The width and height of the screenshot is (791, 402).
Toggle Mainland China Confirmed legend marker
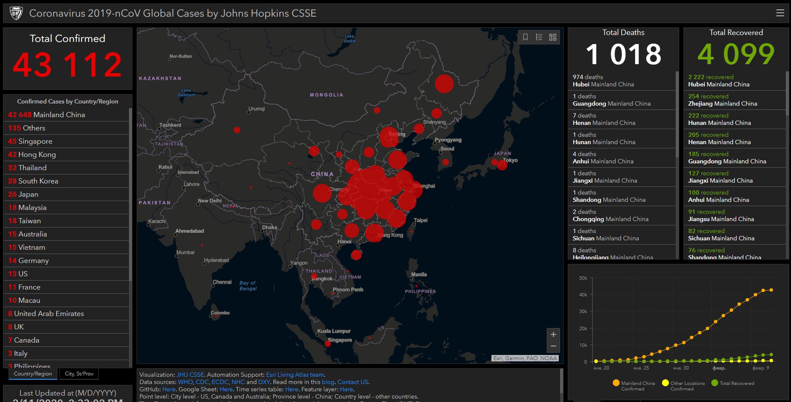tap(616, 383)
